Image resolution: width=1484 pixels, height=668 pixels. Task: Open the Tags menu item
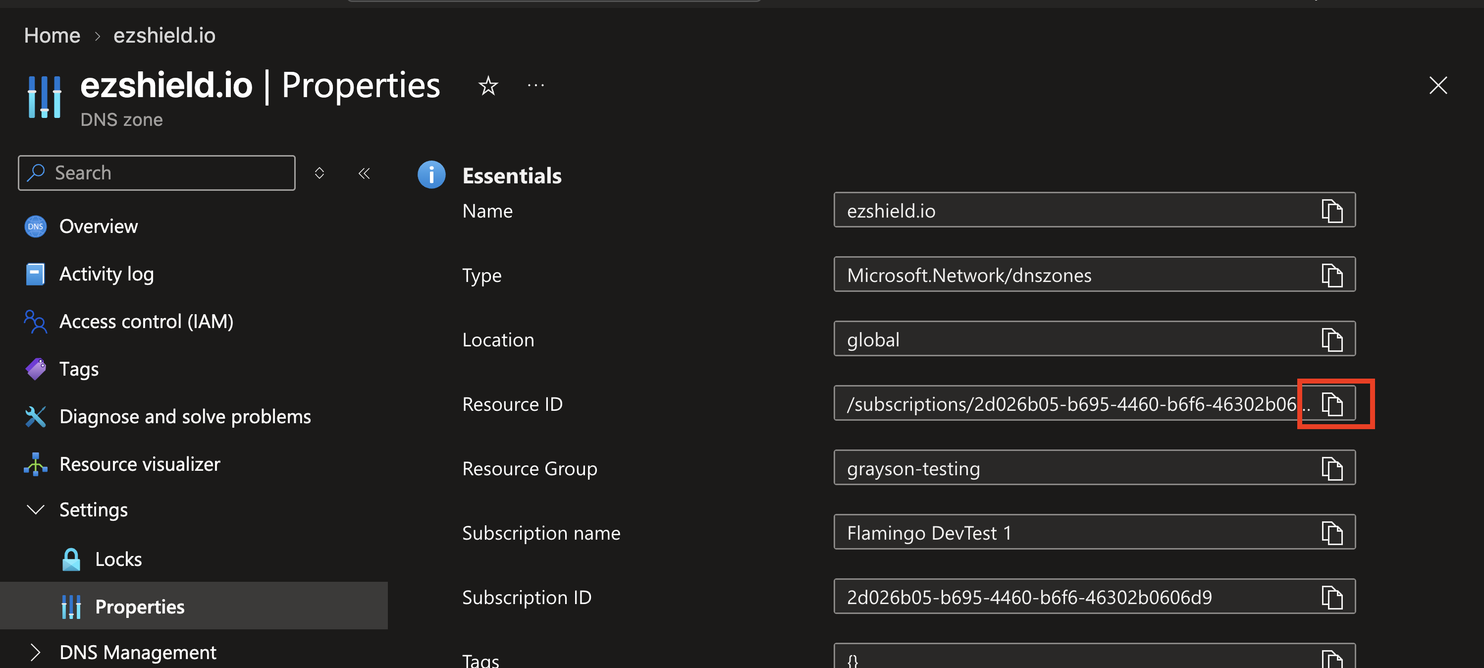pos(79,369)
